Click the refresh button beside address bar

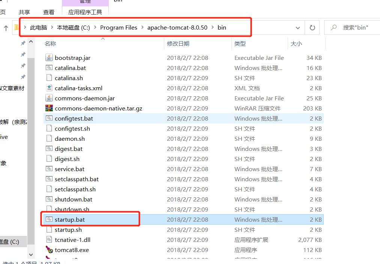pyautogui.click(x=312, y=28)
